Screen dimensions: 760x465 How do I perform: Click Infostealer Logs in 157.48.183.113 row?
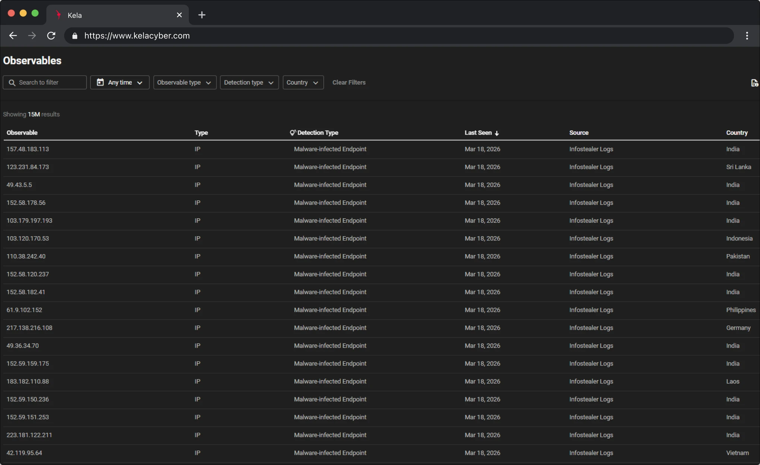[x=591, y=149]
